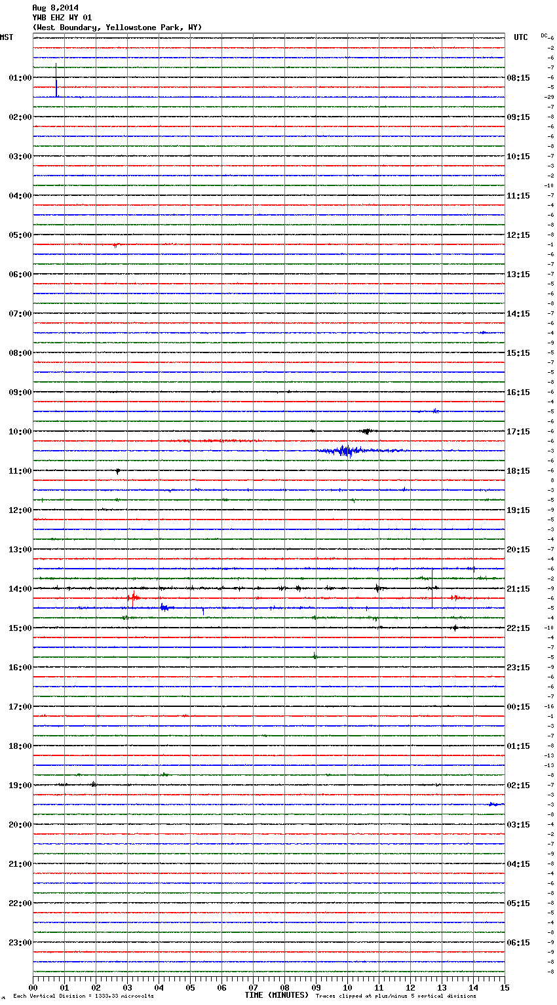Select the 14:00 MST time label
557x1005 pixels.
coord(20,589)
